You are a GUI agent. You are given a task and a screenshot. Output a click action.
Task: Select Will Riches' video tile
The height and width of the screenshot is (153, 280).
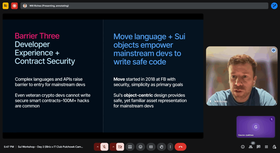tap(242, 76)
